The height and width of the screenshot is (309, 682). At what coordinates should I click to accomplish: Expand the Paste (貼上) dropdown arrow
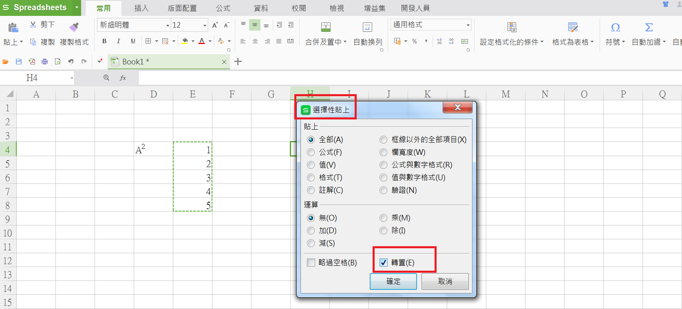point(21,42)
